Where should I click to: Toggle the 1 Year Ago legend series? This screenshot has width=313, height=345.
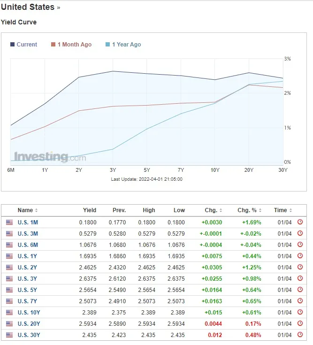(x=123, y=45)
